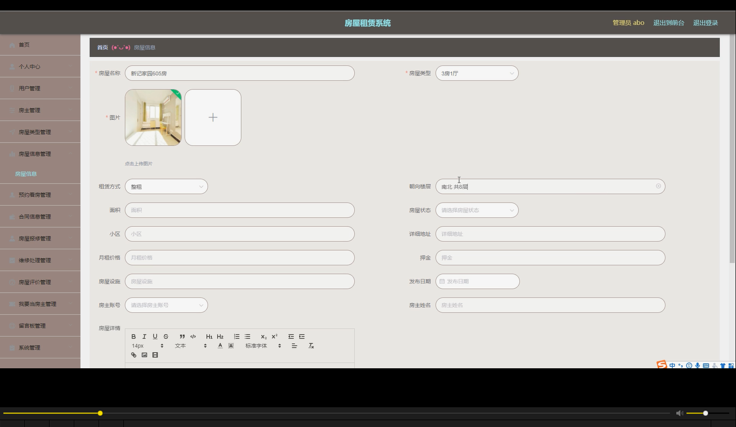
Task: Apply superscript formatting in the editor
Action: pyautogui.click(x=274, y=336)
